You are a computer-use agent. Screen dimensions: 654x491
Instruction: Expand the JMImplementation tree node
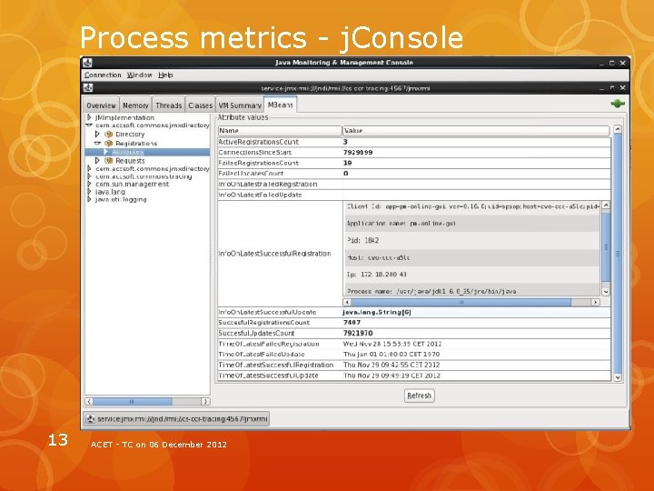click(x=89, y=117)
